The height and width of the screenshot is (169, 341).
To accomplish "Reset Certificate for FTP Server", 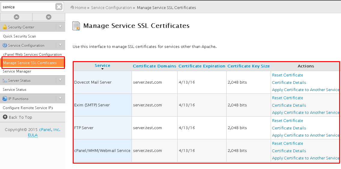I will pos(288,121).
